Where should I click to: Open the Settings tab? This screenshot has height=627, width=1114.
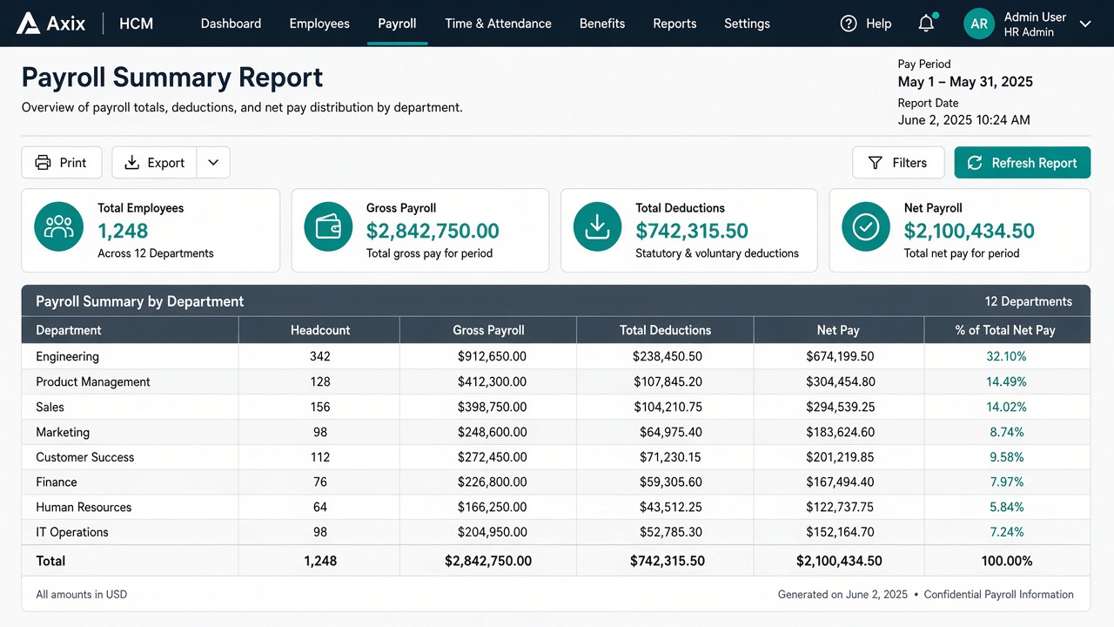(x=747, y=24)
